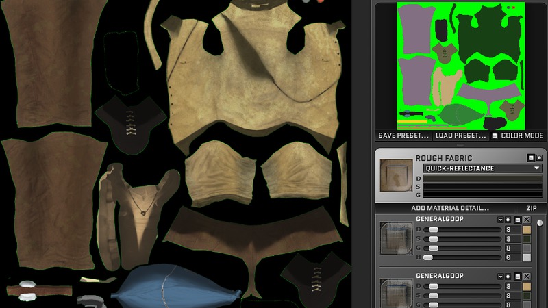Click the Save Preset button
This screenshot has height=308, width=548.
[x=404, y=136]
